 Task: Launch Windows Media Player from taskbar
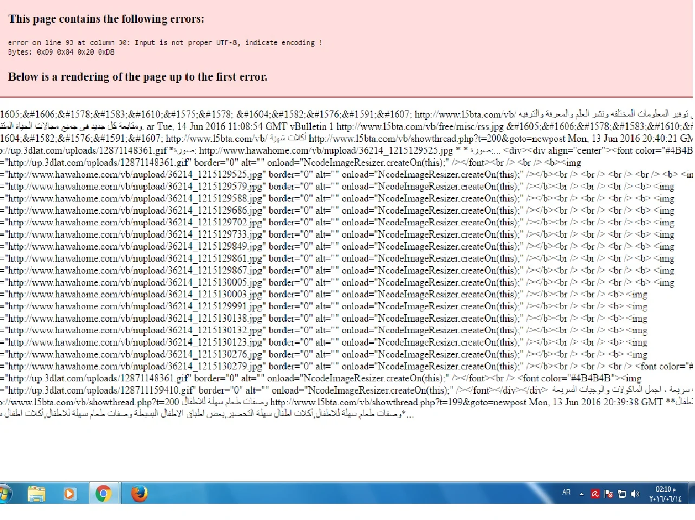(x=69, y=493)
